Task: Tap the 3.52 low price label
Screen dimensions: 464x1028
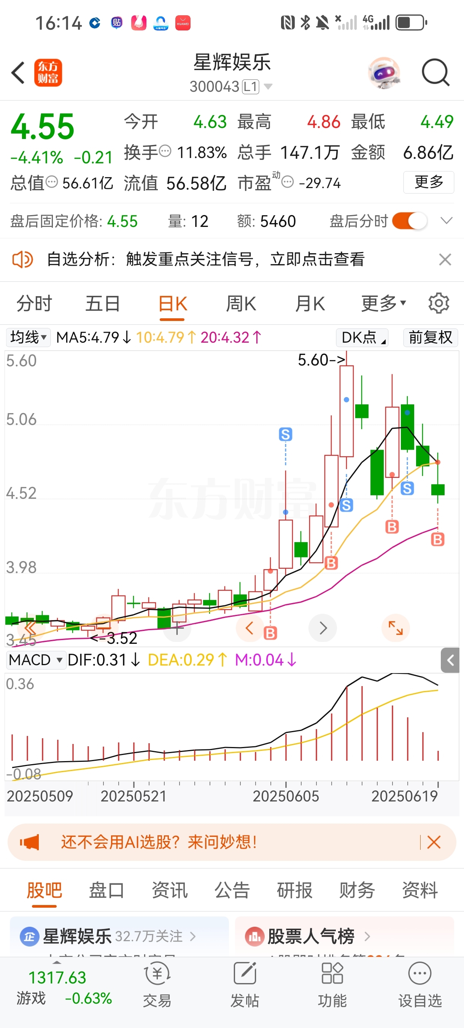Action: (114, 638)
